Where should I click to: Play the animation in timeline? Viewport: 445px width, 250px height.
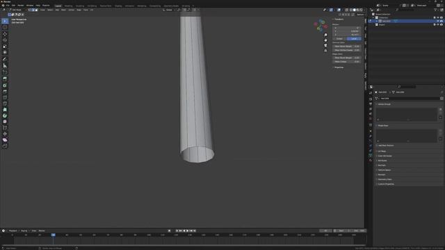(x=188, y=231)
